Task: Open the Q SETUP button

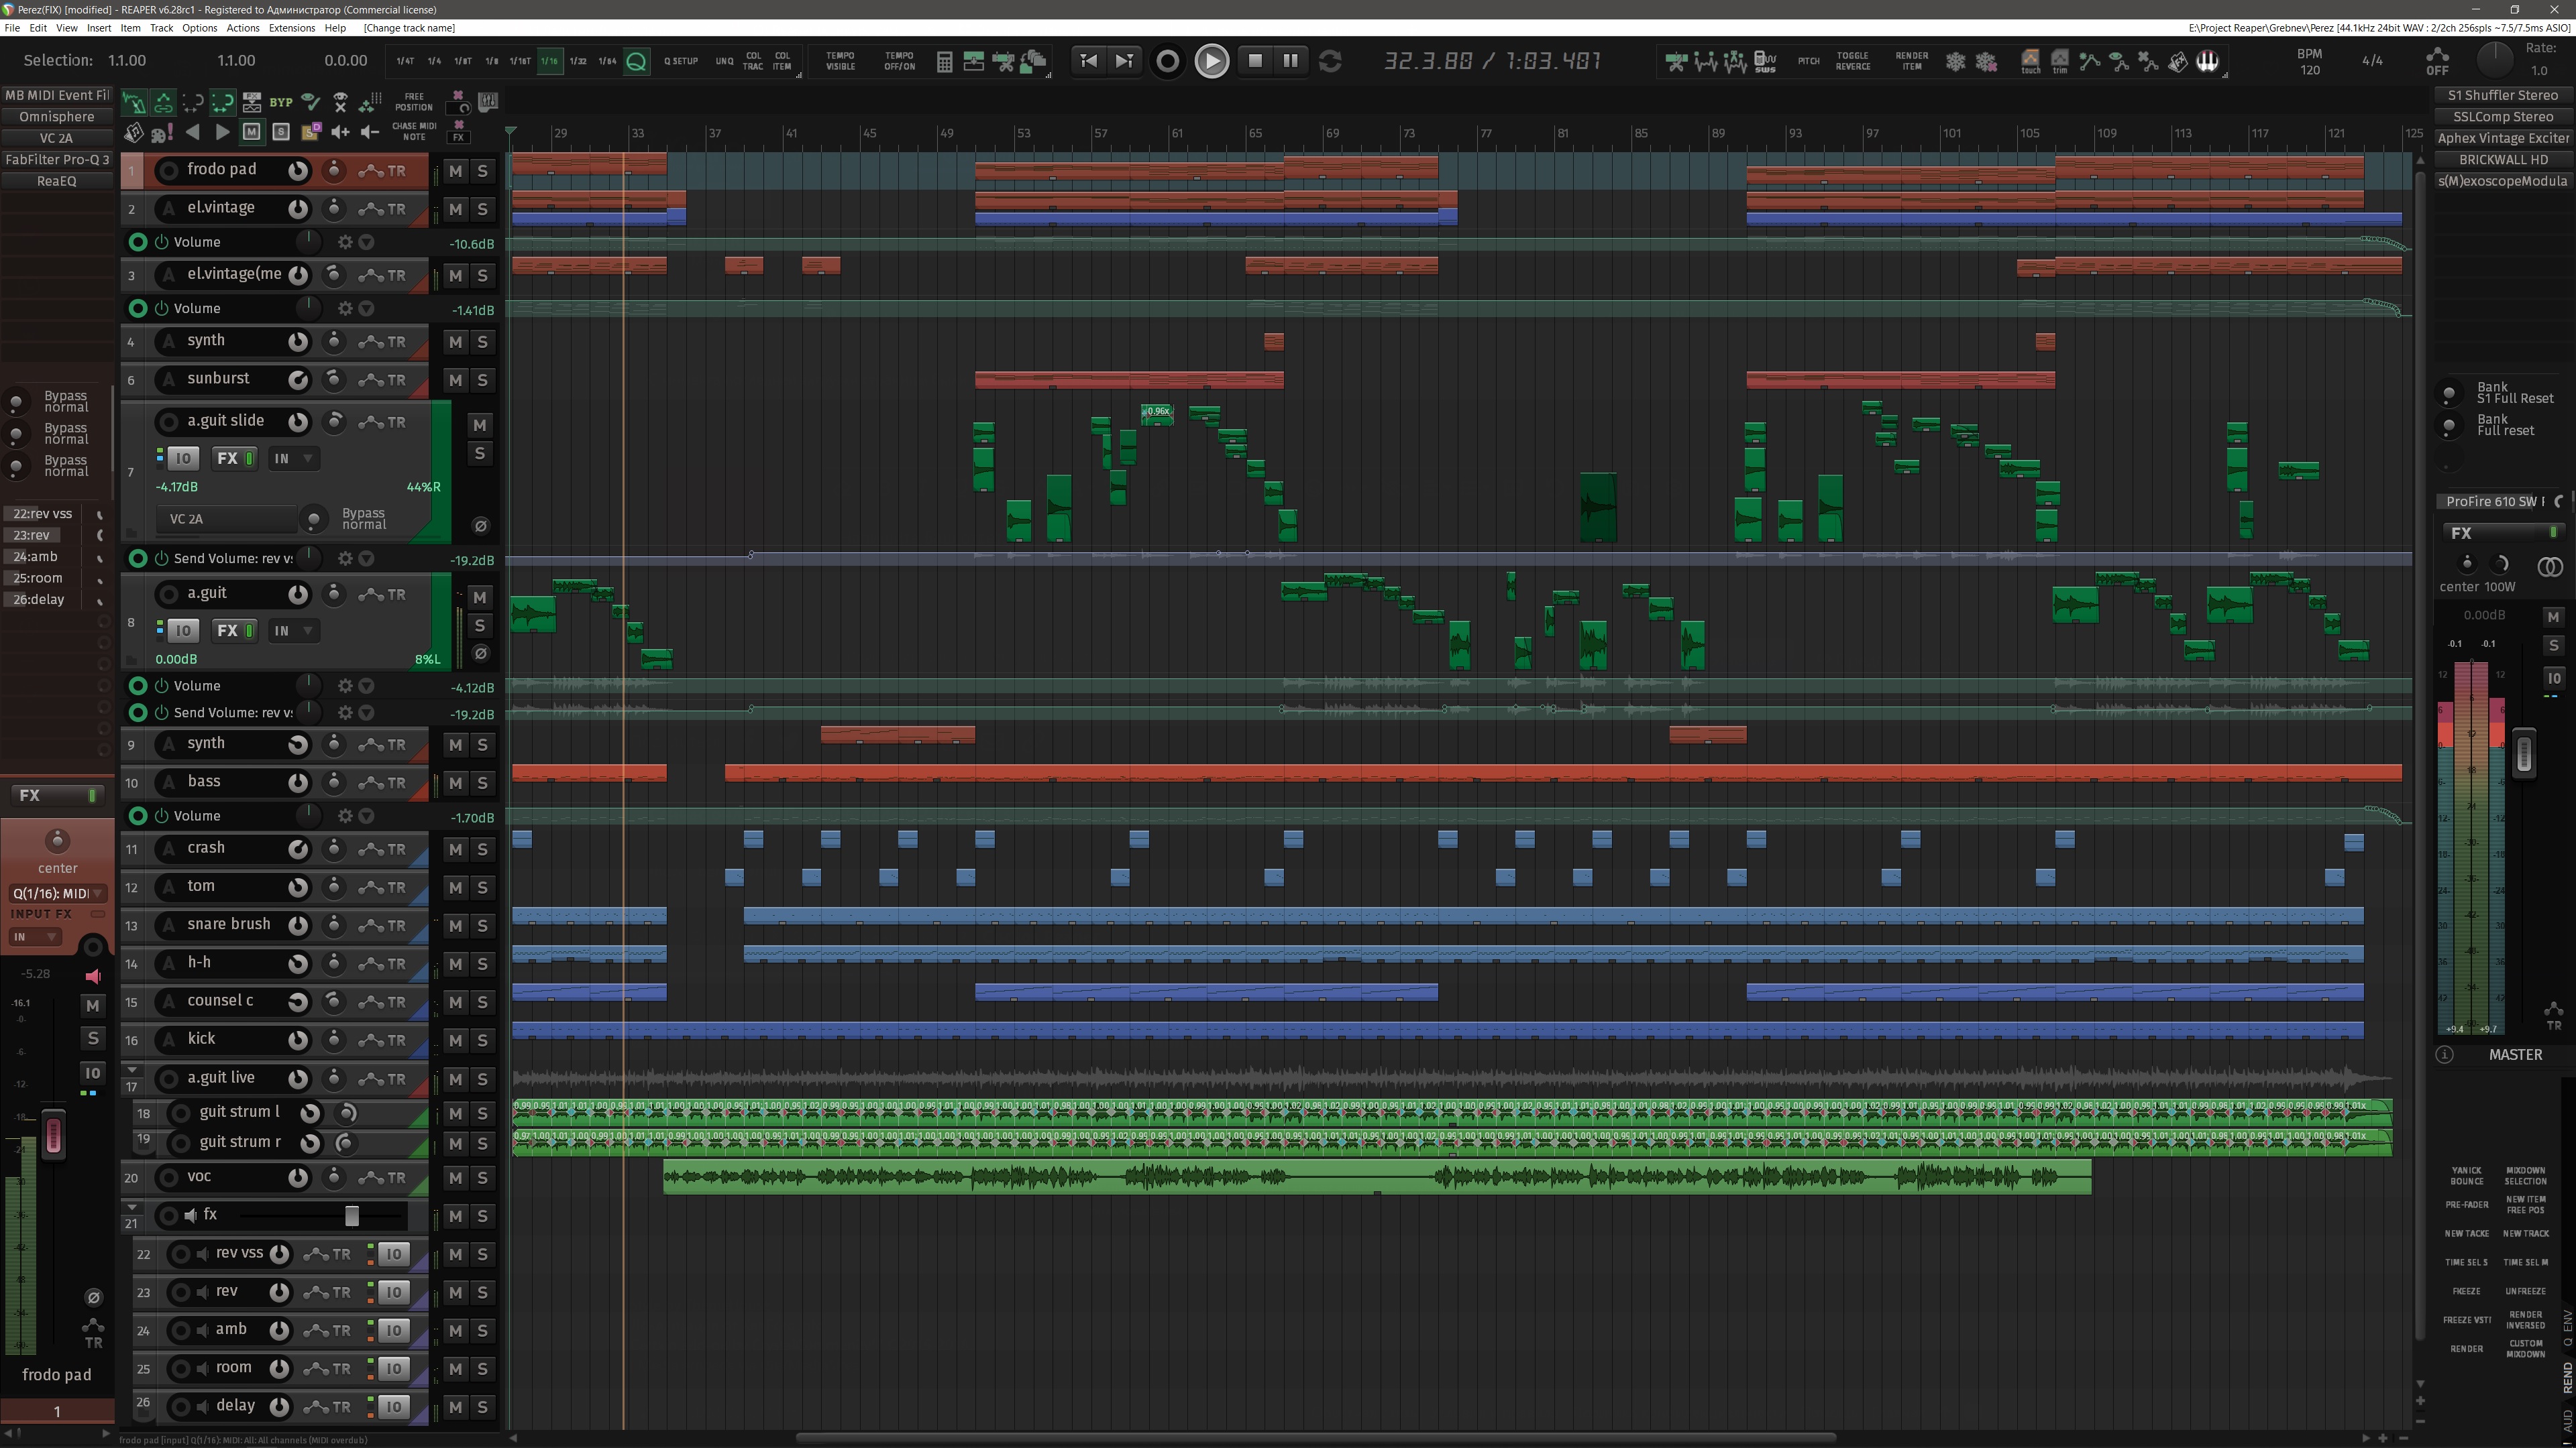Action: tap(681, 61)
